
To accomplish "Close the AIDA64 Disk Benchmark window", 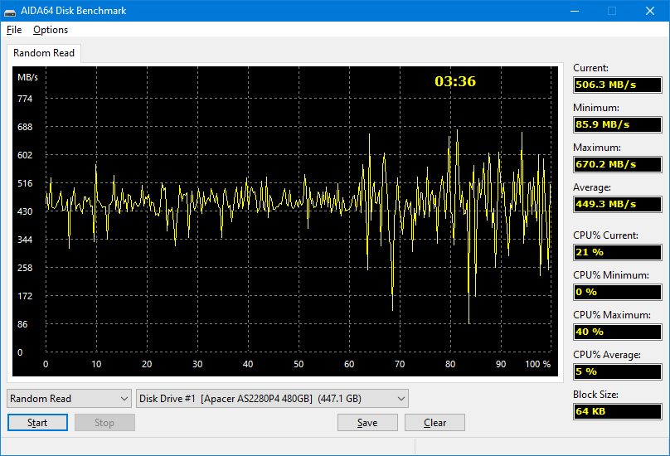I will pos(650,11).
